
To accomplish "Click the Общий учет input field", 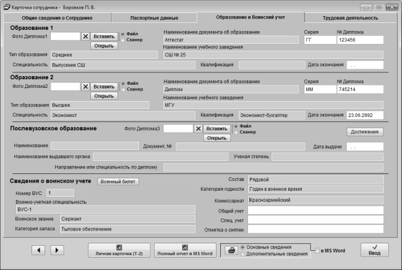I will [315, 211].
